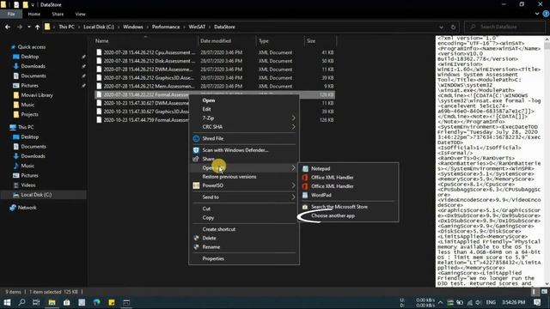Switch to large icons view in the status bar
550x309 pixels.
point(544,292)
